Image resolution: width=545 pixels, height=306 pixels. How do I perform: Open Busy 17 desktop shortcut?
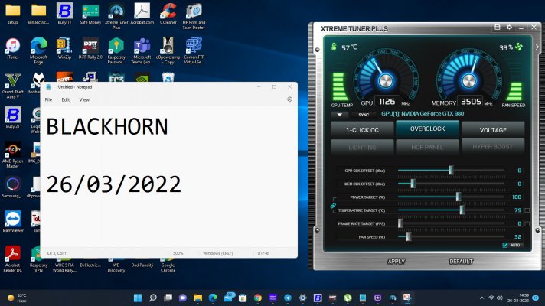(x=64, y=15)
